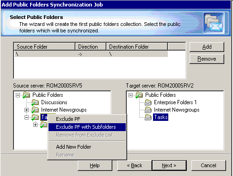Proceed with the Next > button
Screen dimensions: 233x176
169,165
